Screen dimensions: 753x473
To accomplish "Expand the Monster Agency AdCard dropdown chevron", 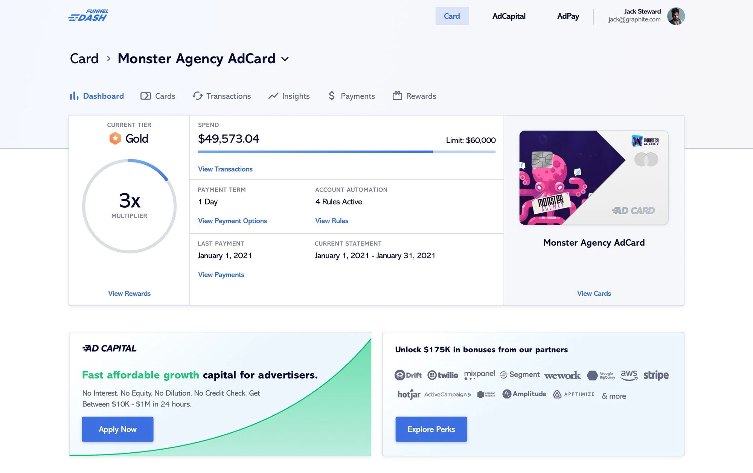I will 285,59.
